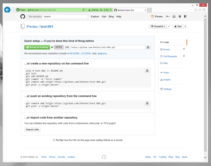Open footer Terms link
This screenshot has height=166, width=211.
[44, 157]
